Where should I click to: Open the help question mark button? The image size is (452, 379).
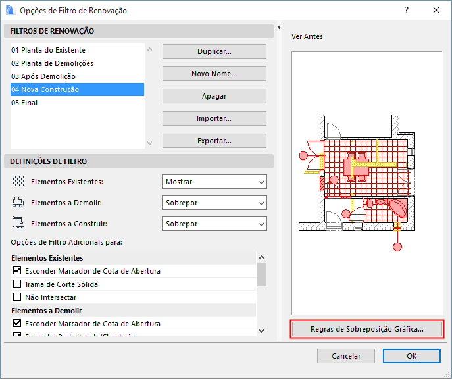coord(407,10)
